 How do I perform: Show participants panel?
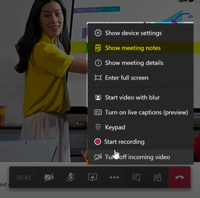pyautogui.click(x=158, y=177)
